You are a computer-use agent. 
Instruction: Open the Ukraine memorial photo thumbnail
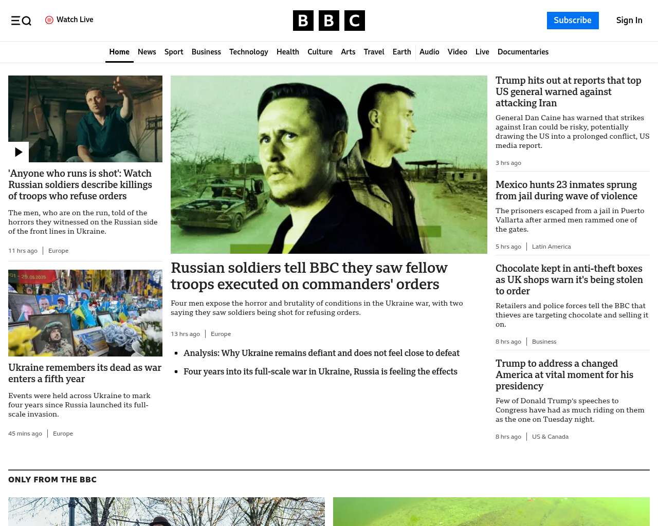click(x=85, y=313)
